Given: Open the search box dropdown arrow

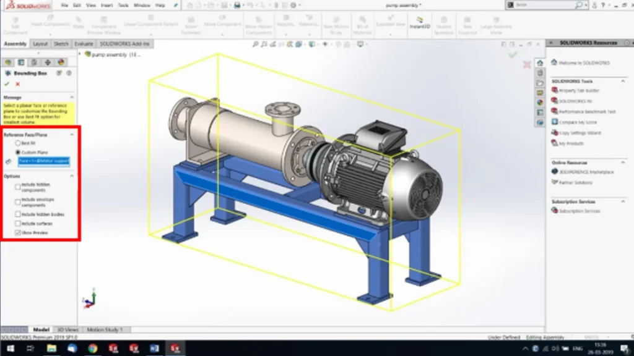Looking at the screenshot, I should (x=586, y=5).
